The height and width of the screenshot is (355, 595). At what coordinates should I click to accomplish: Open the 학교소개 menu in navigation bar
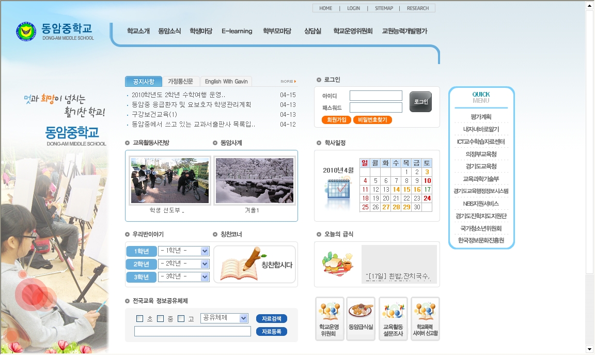tap(138, 31)
